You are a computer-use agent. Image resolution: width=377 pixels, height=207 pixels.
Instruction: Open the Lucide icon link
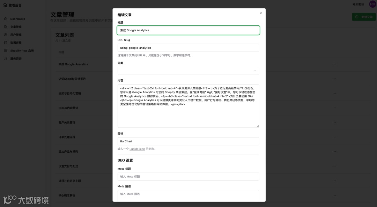(137, 149)
